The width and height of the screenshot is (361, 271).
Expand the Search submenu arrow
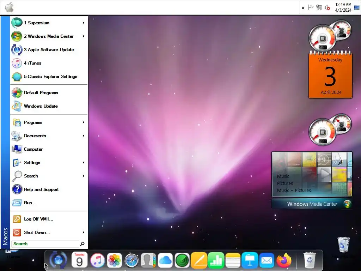click(83, 176)
